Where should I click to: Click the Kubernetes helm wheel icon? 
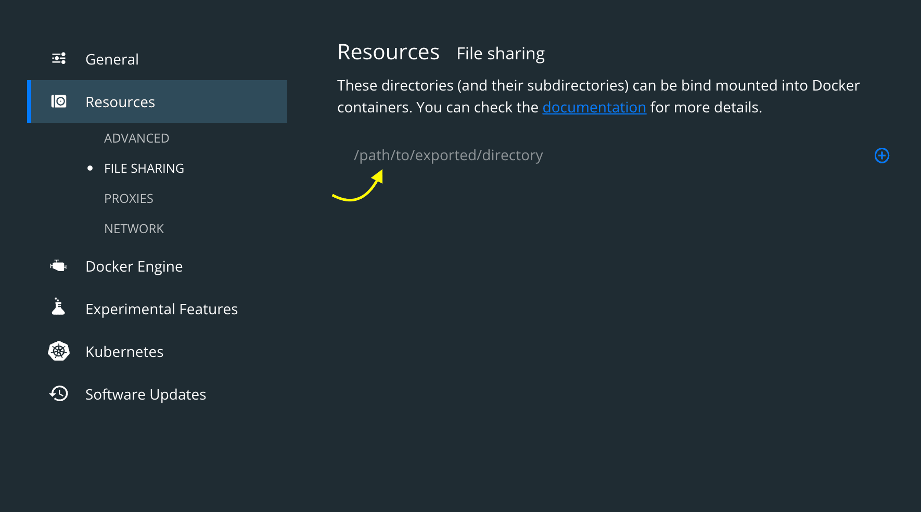tap(59, 351)
